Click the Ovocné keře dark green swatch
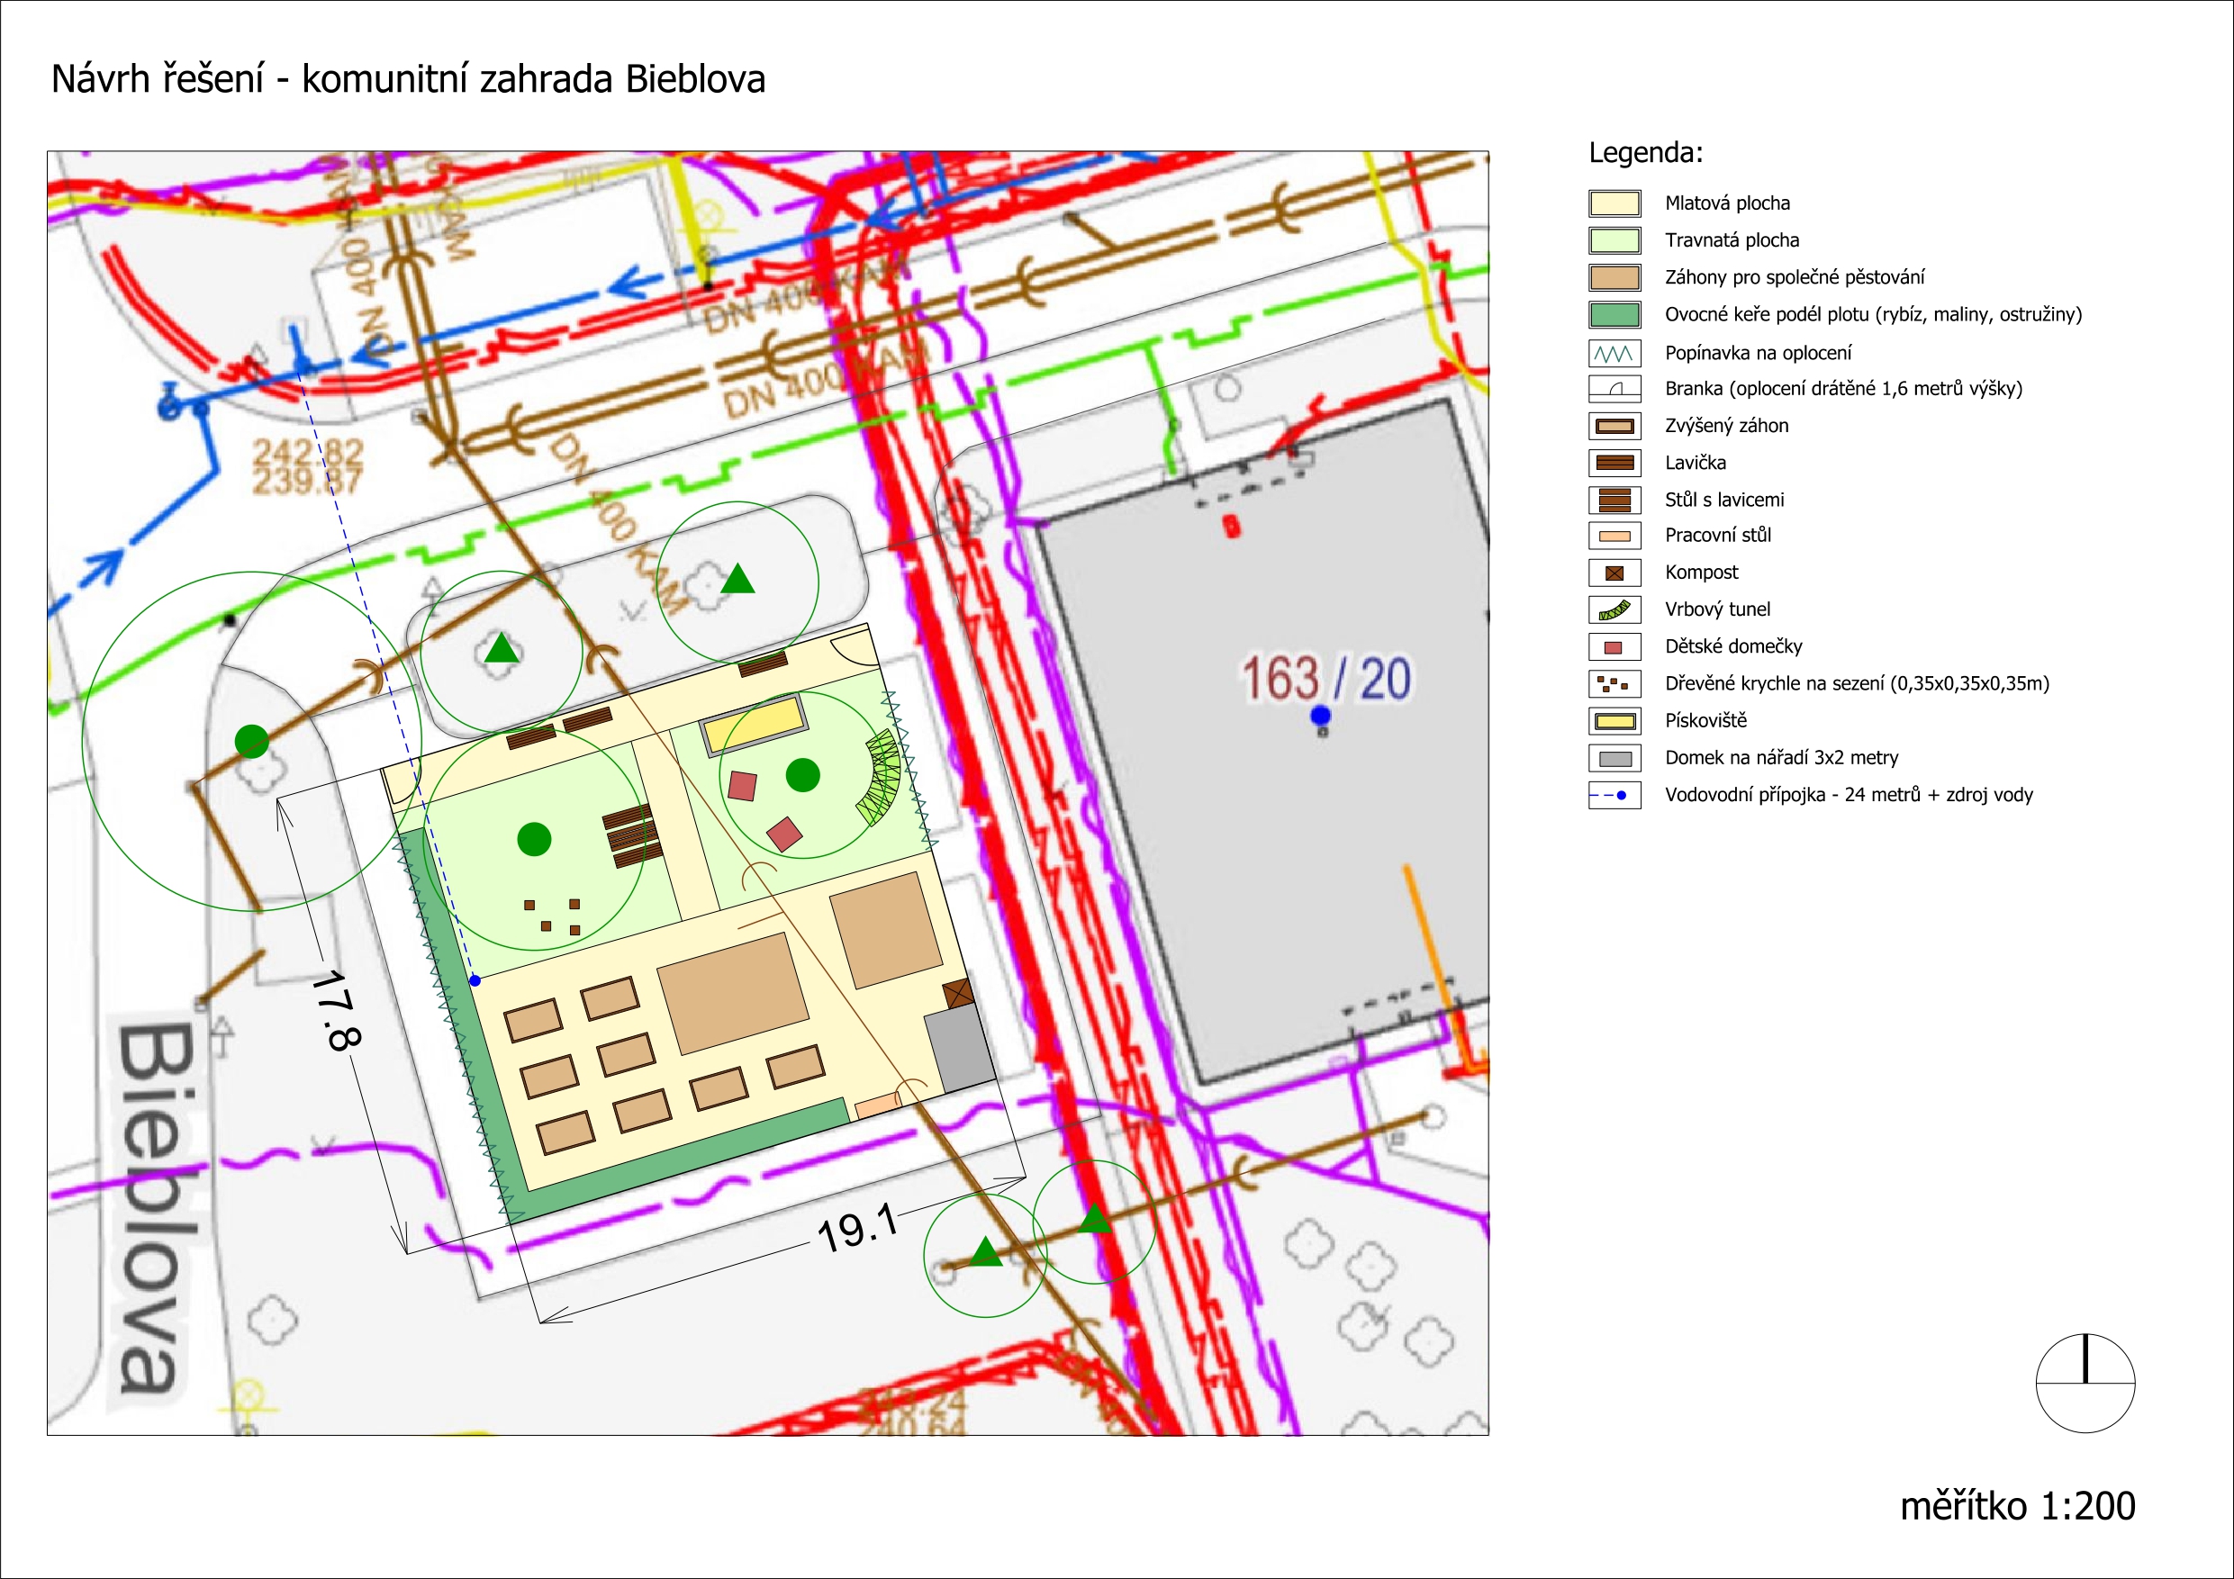This screenshot has width=2234, height=1579. 1614,315
